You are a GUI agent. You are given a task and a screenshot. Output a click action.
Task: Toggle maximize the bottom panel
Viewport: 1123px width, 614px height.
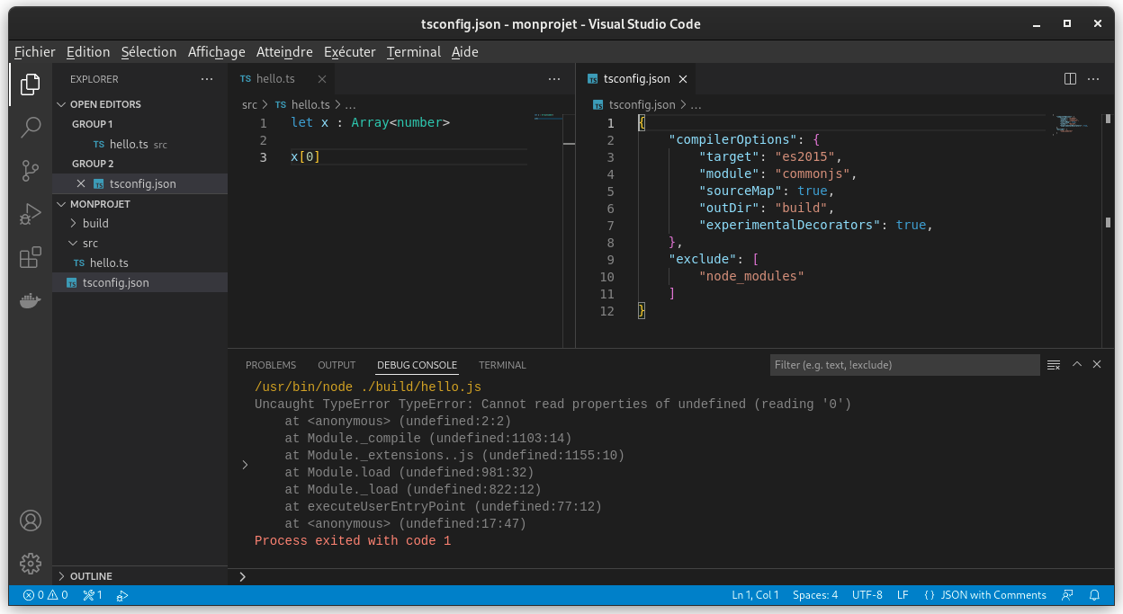point(1076,364)
